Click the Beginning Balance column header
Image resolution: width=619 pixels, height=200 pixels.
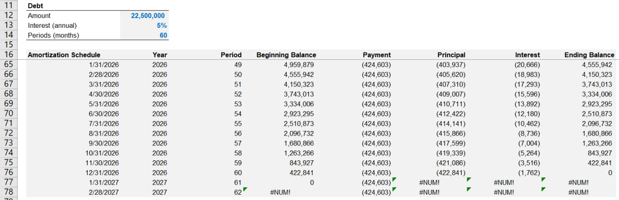[x=286, y=55]
